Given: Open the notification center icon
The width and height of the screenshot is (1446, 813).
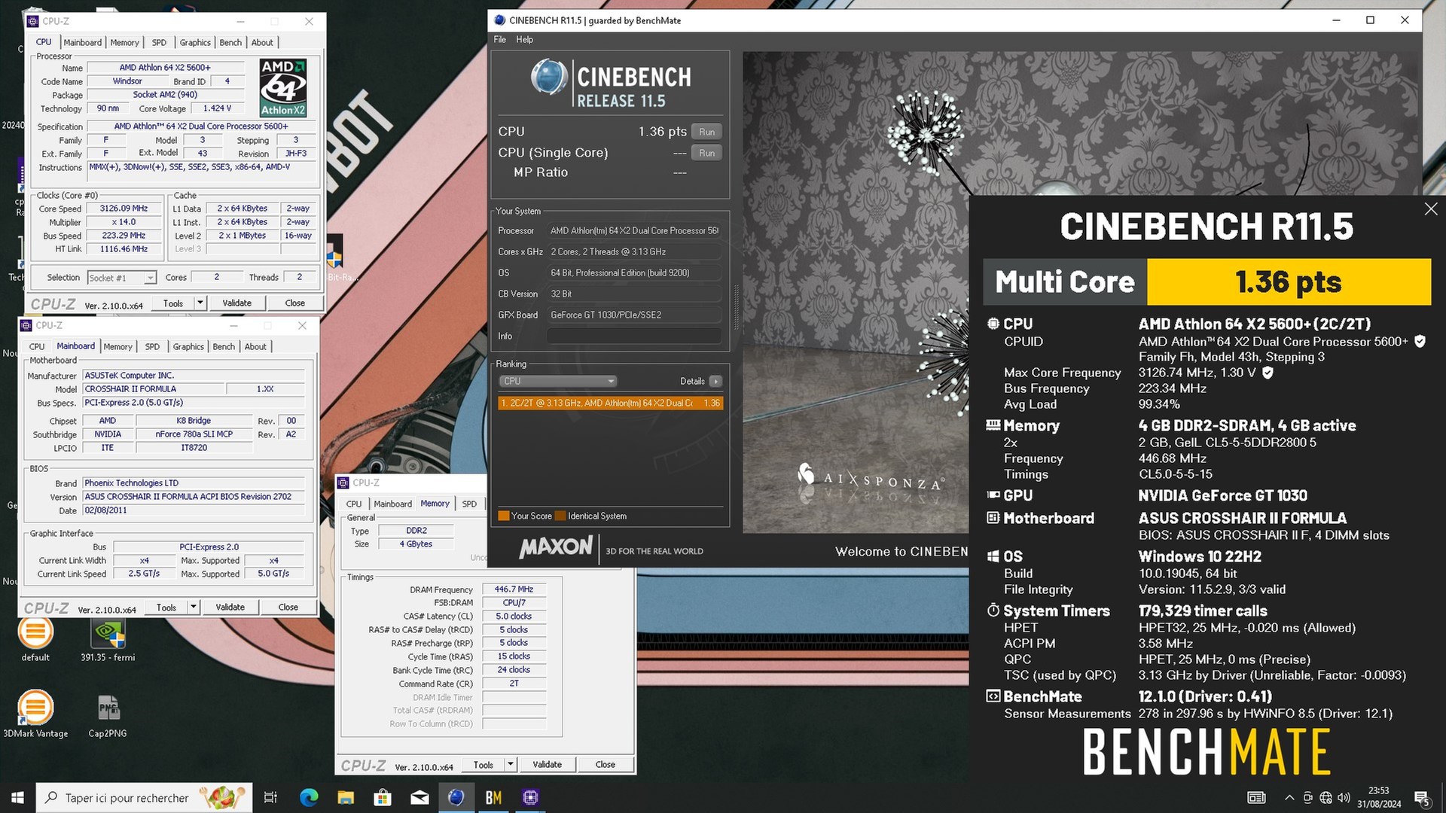Looking at the screenshot, I should pos(1422,797).
